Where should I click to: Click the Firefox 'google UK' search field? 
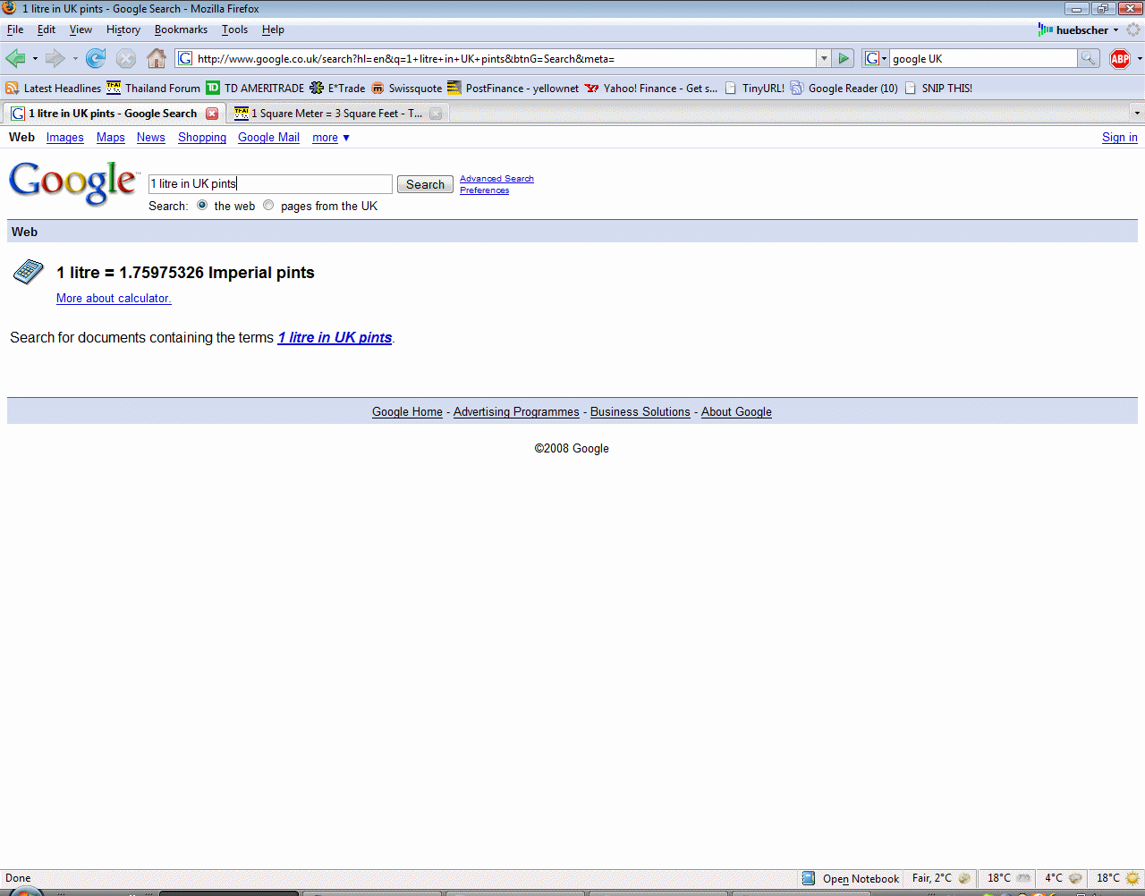982,58
